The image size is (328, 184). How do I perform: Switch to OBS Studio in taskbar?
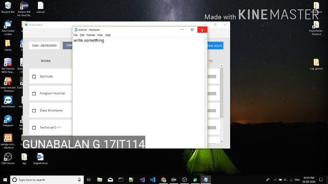tap(184, 179)
